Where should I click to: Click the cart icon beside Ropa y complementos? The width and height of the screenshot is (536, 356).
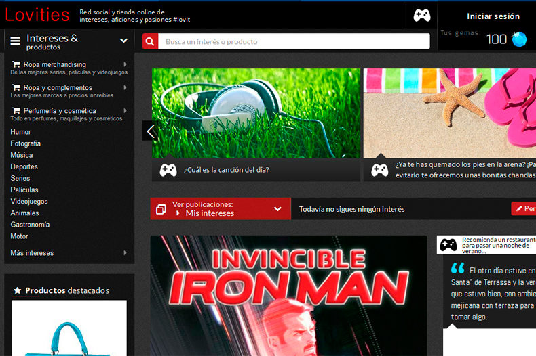click(16, 87)
